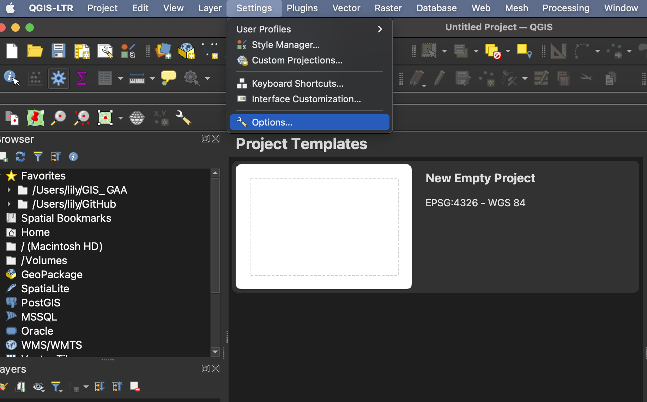This screenshot has height=402, width=647.
Task: Open the User Profiles submenu
Action: click(309, 29)
